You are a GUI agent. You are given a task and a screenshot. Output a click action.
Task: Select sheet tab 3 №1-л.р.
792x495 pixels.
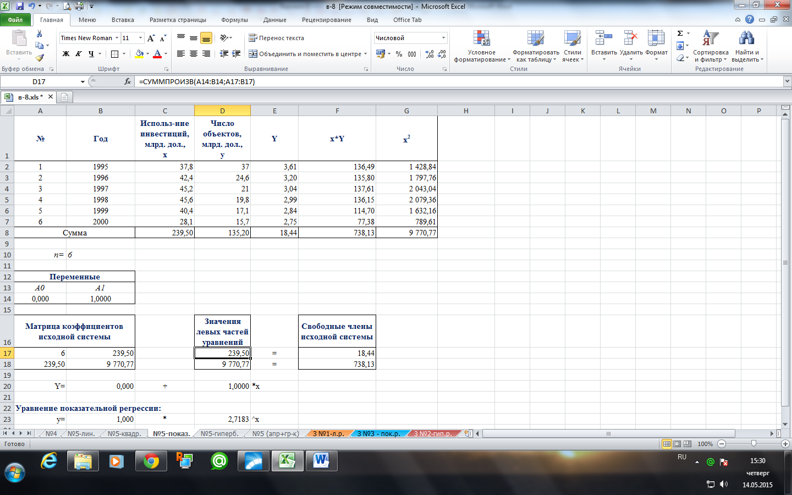pos(328,433)
